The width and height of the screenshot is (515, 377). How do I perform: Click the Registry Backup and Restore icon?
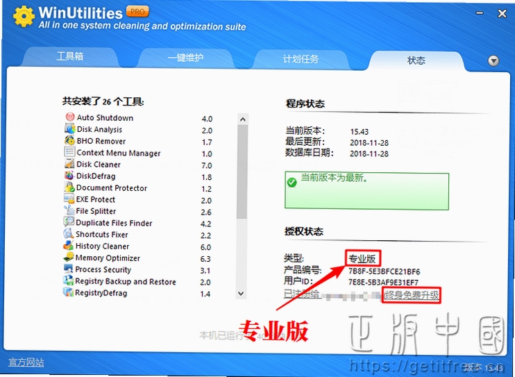68,280
